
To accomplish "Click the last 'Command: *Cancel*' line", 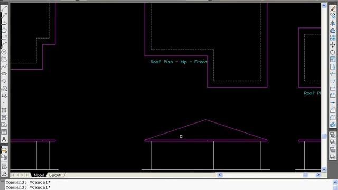I will tap(28, 187).
